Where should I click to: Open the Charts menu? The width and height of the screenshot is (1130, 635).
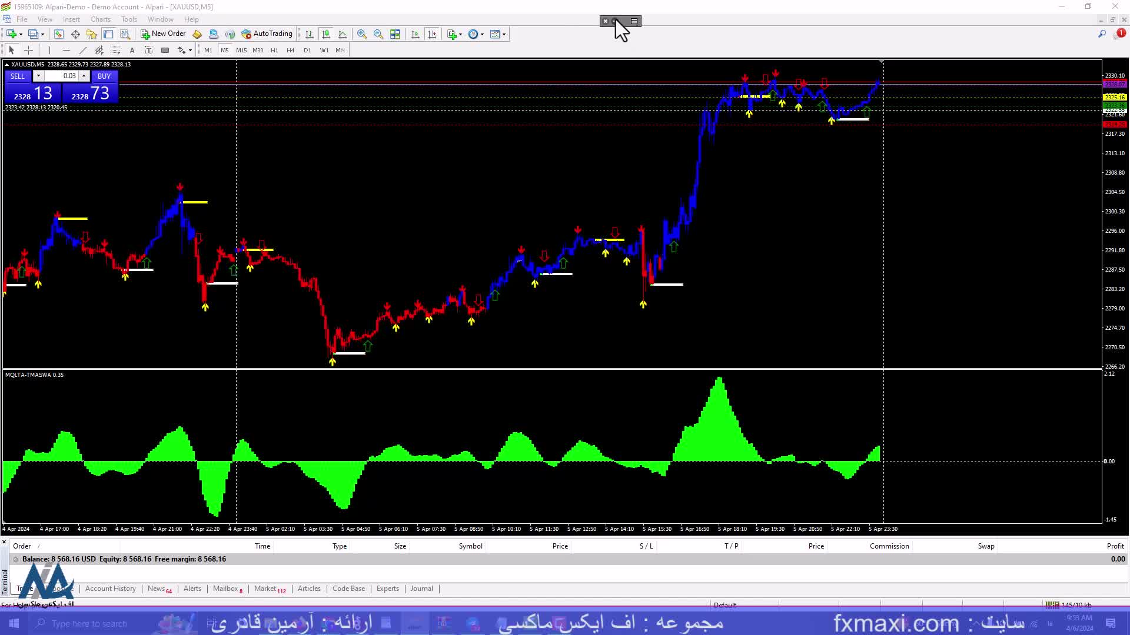point(101,19)
